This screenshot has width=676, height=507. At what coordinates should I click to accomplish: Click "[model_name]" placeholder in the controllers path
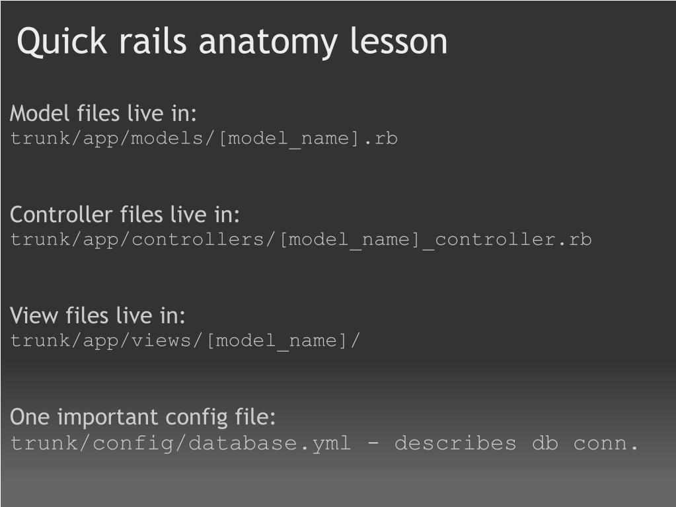[350, 240]
